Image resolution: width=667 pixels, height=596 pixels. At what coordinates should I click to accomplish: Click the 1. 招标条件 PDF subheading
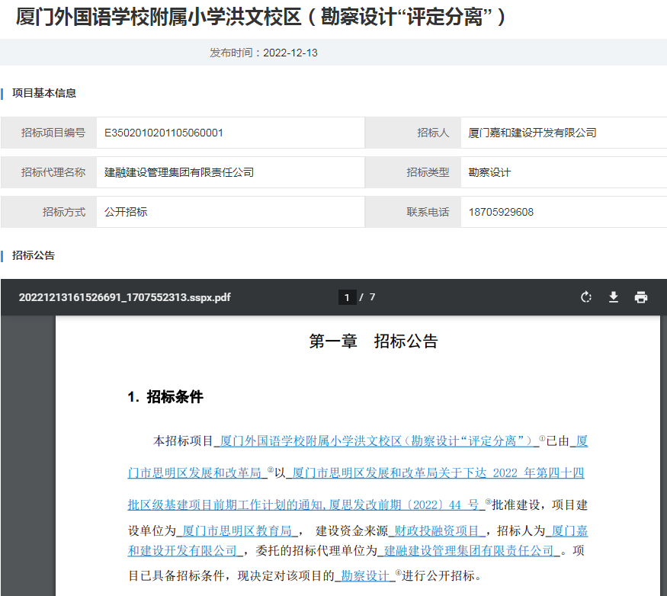point(165,397)
